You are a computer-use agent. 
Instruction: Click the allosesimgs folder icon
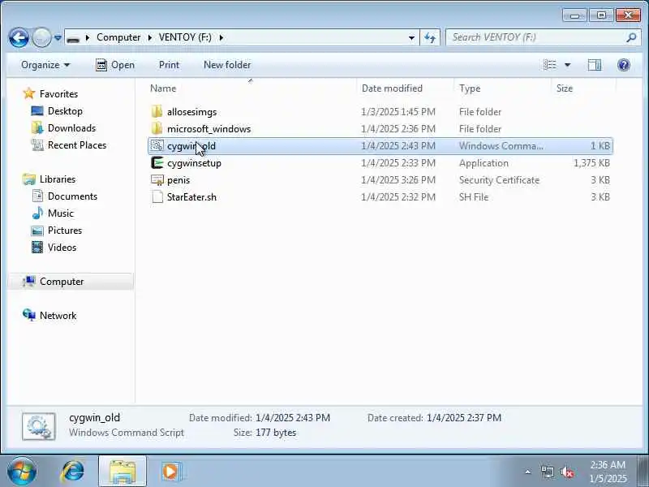click(x=157, y=112)
